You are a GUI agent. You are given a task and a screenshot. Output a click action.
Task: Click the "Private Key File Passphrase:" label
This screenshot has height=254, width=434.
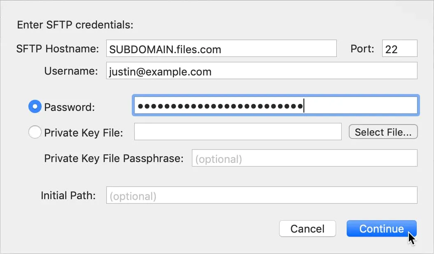114,159
